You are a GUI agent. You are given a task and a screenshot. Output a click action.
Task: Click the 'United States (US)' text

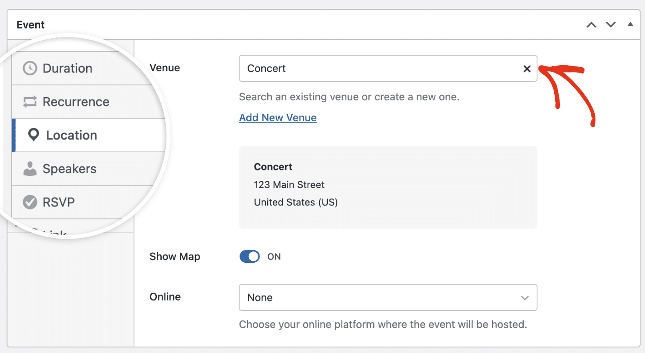tap(296, 202)
